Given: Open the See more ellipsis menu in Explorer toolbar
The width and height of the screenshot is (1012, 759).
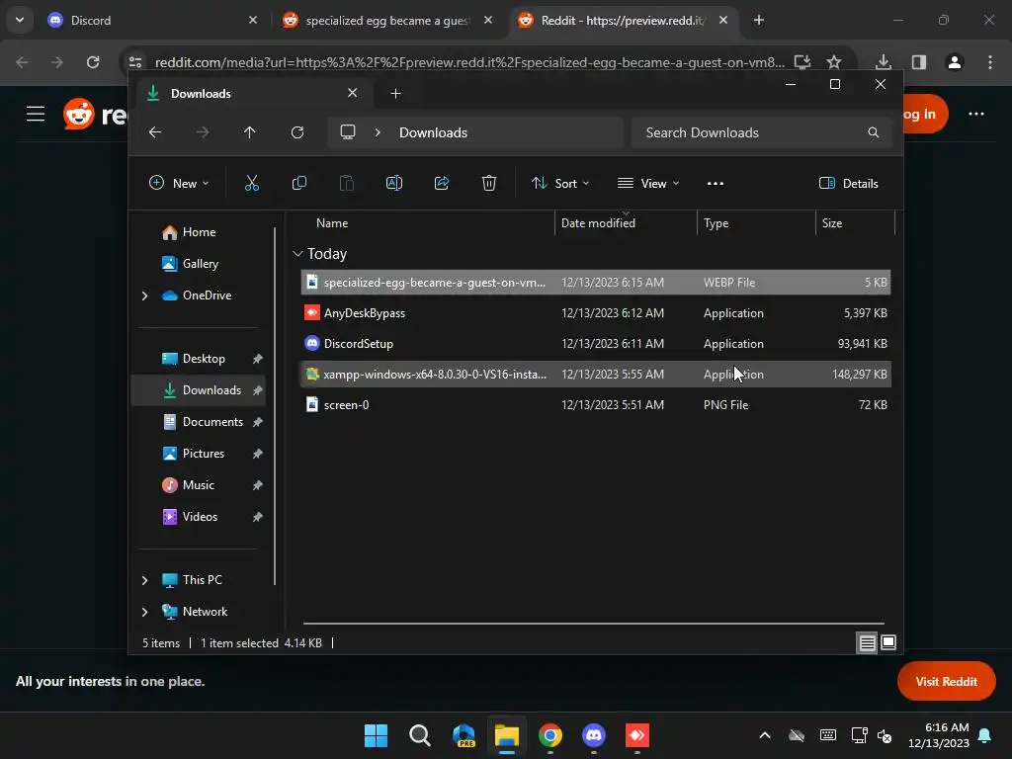Looking at the screenshot, I should (x=716, y=183).
